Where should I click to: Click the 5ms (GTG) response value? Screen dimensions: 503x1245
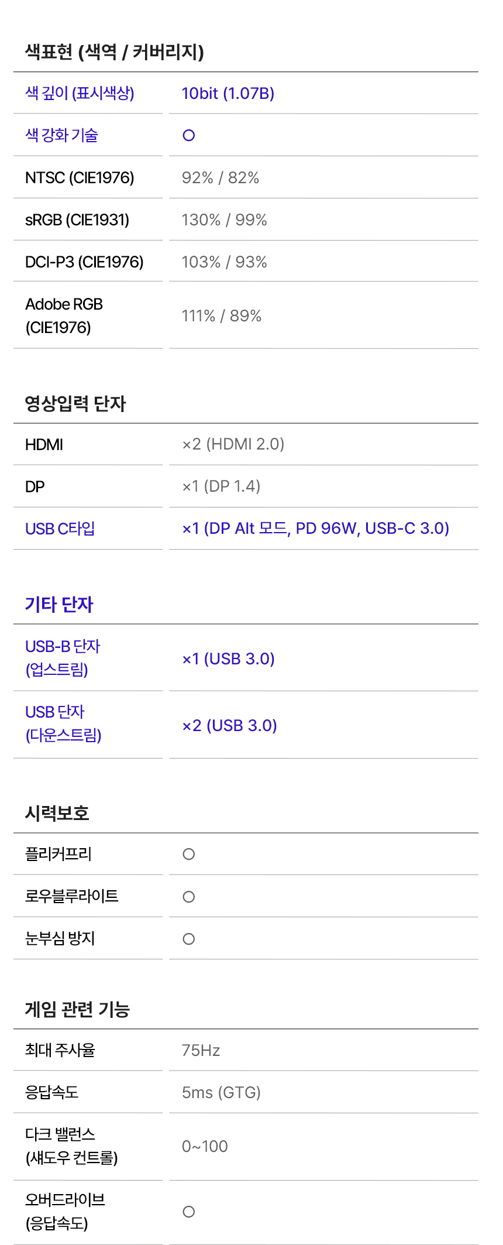(222, 1093)
